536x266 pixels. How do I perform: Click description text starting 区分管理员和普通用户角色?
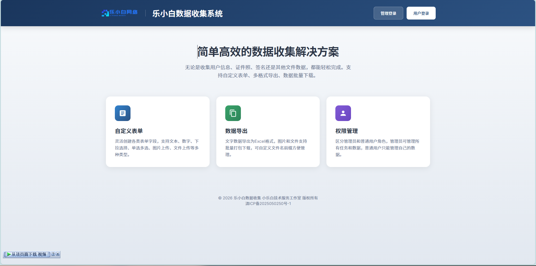[x=377, y=148]
